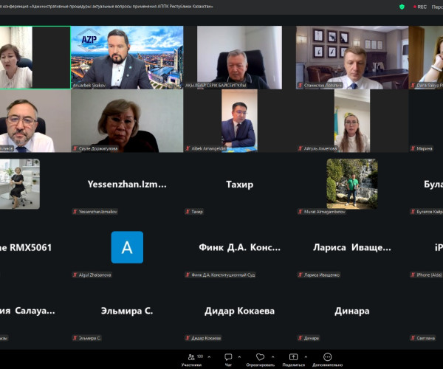Click the green encryption shield icon
Screen dimensions: 443x369
coord(402,7)
